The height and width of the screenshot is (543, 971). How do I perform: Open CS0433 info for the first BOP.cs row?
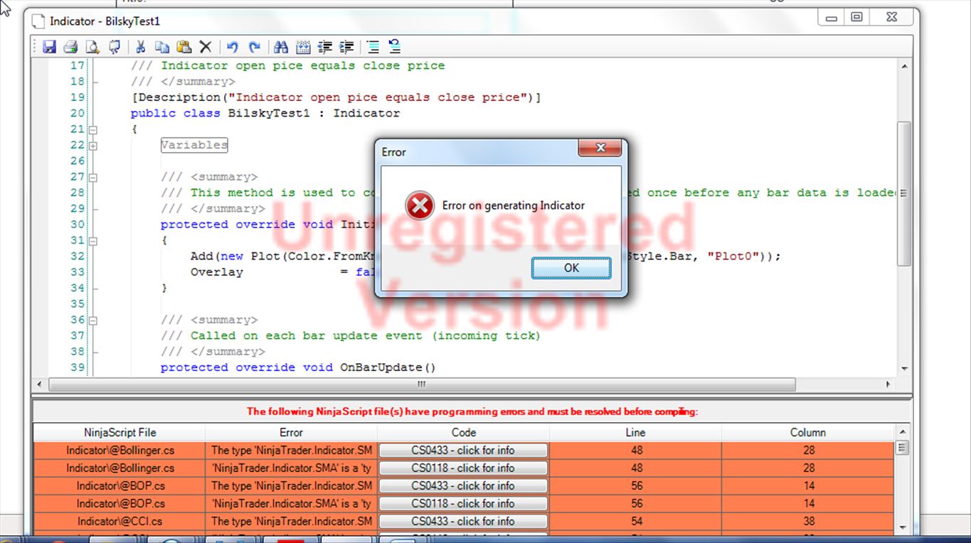coord(463,485)
